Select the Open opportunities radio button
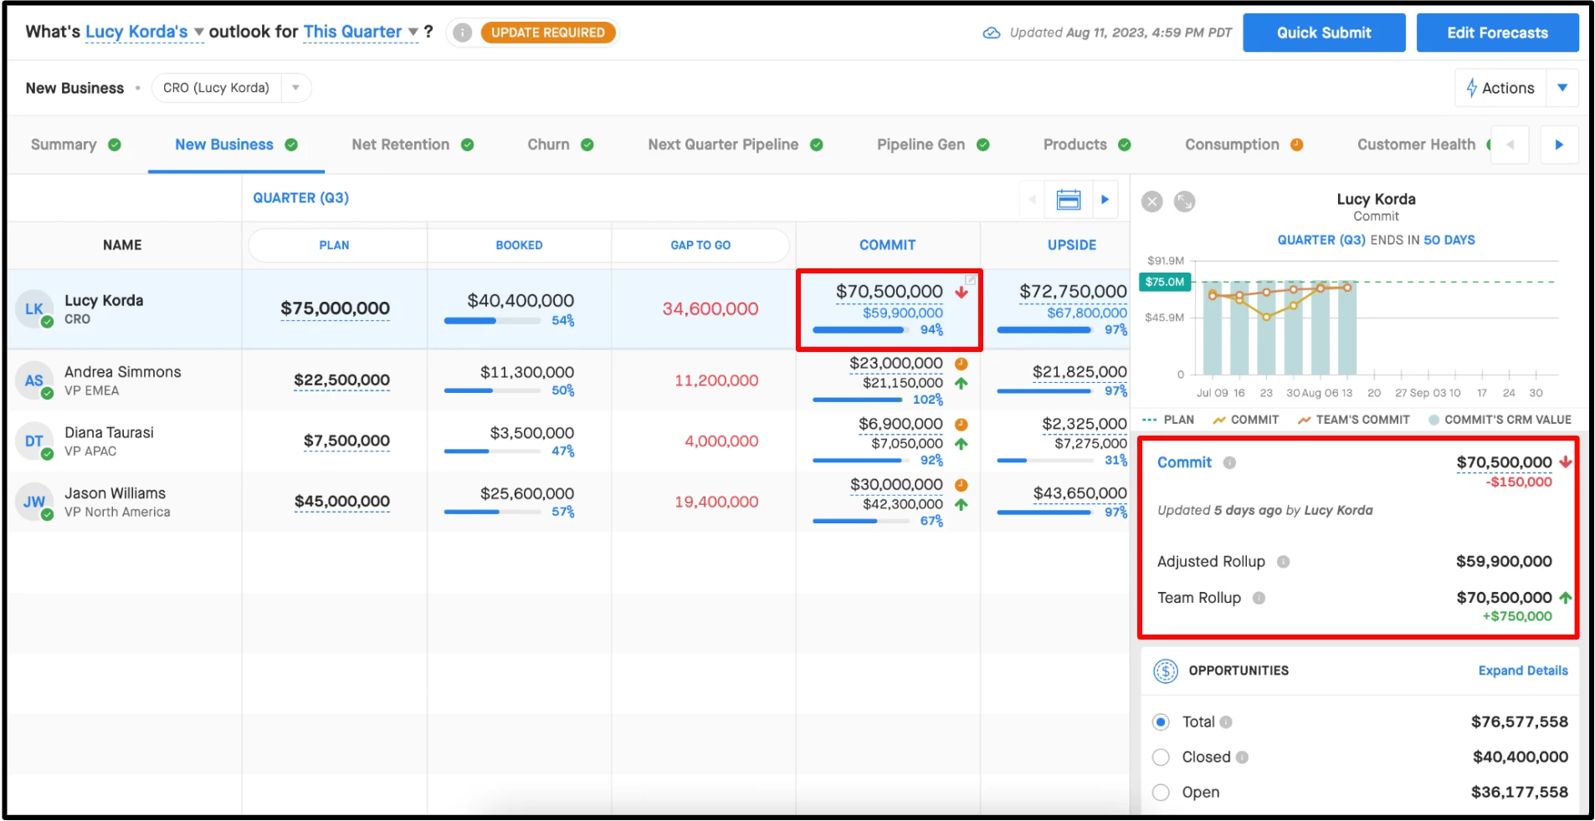 pos(1161,793)
